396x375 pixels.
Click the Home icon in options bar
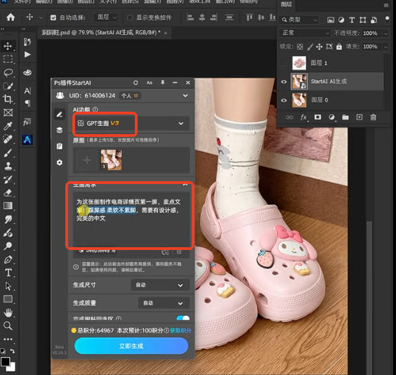[x=11, y=17]
